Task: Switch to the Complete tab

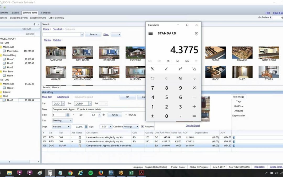Action: click(46, 13)
